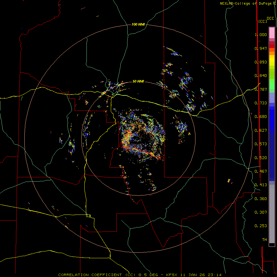Pick the orange segment of the color bar
277x277 pixels.
[272, 53]
